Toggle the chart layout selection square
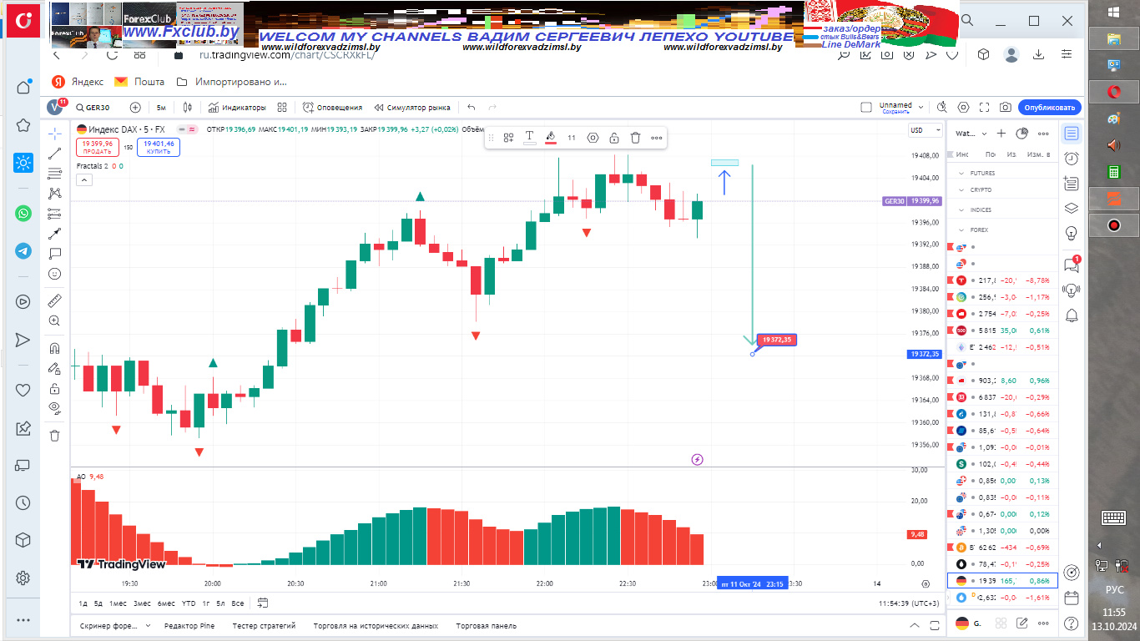 866,108
